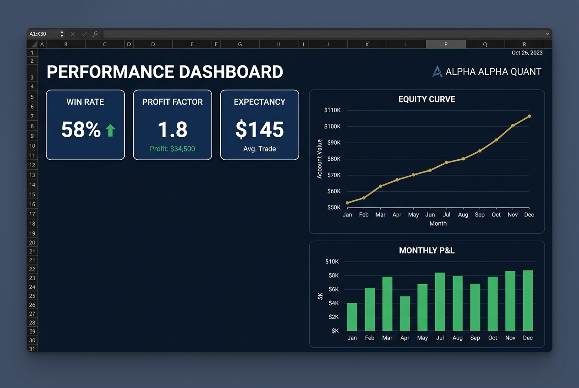The image size is (579, 388).
Task: Click the confirm checkmark icon beside formula bar
Action: (84, 34)
